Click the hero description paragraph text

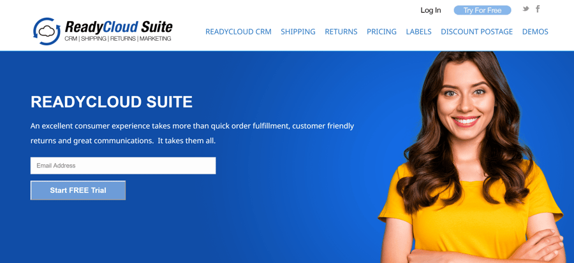click(x=192, y=133)
